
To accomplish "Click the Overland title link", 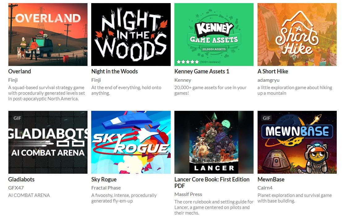I will (x=19, y=72).
